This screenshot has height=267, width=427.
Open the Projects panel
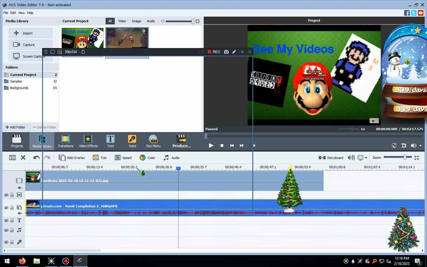point(17,141)
